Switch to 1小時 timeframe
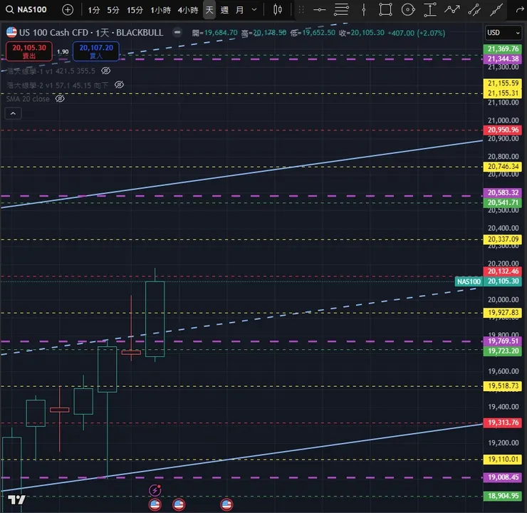527x513 pixels. pos(160,10)
